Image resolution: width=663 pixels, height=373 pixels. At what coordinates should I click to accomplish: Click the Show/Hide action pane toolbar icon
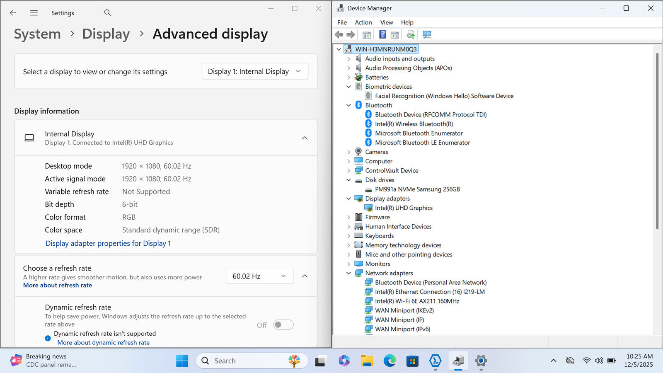pos(395,34)
